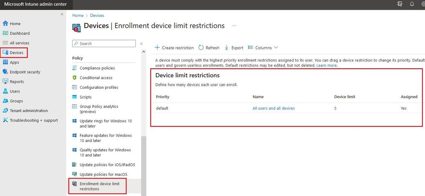Click the Priority column header

tap(163, 97)
